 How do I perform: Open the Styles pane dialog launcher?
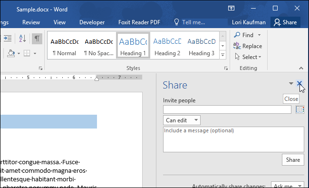(x=226, y=68)
